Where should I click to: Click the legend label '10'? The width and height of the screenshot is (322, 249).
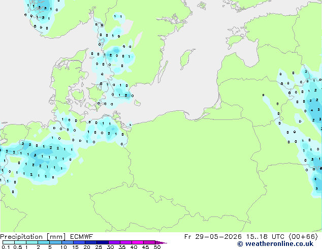tap(63, 247)
